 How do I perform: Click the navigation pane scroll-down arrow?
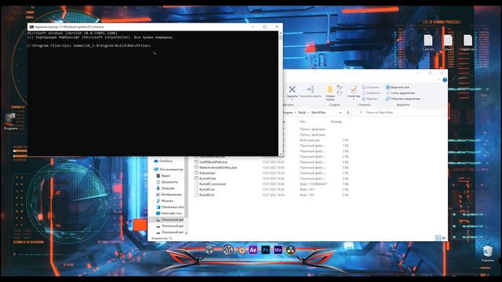click(x=187, y=233)
